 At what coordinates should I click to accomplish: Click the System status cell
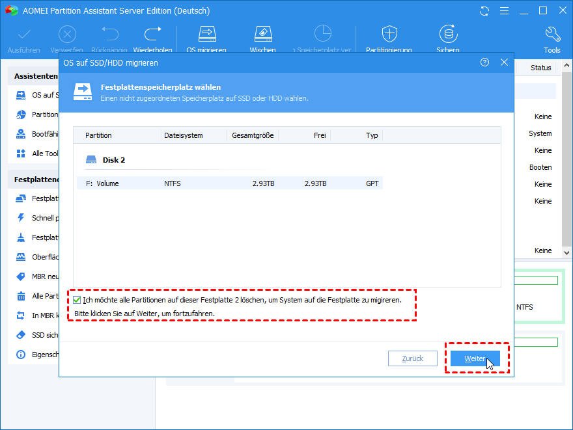point(540,133)
